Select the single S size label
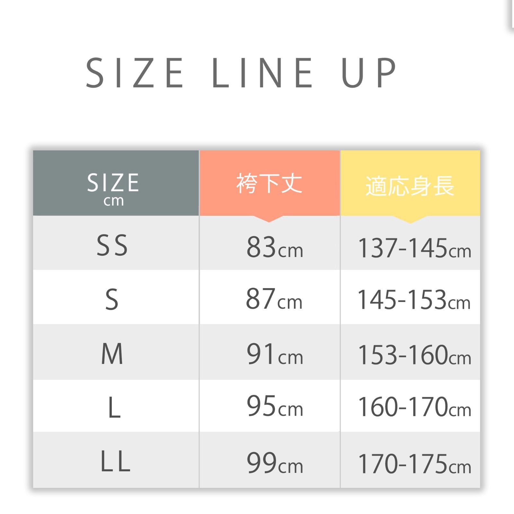 (x=112, y=299)
